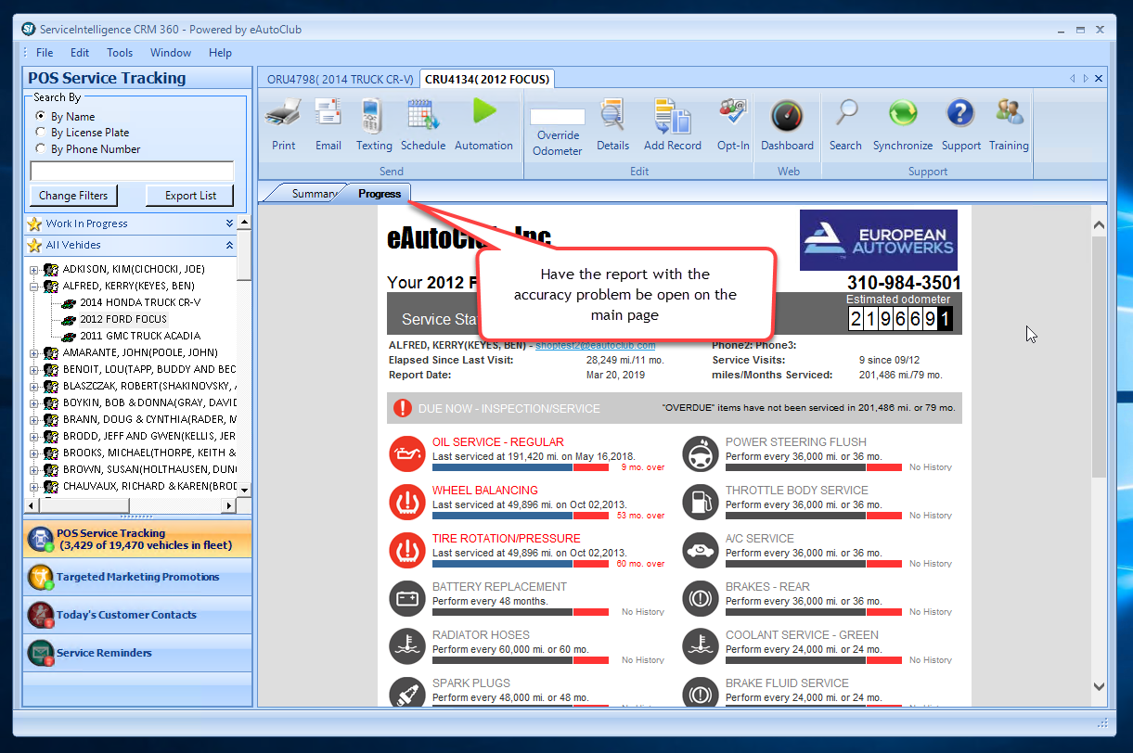The height and width of the screenshot is (753, 1133).
Task: Expand the ADKISON, KIM tree node
Action: [x=34, y=270]
